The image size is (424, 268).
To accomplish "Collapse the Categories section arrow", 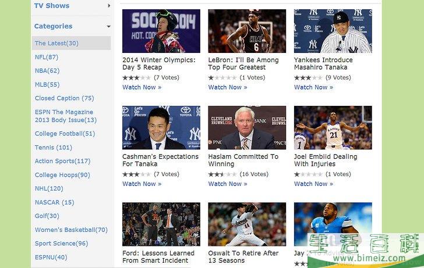I will tap(109, 26).
